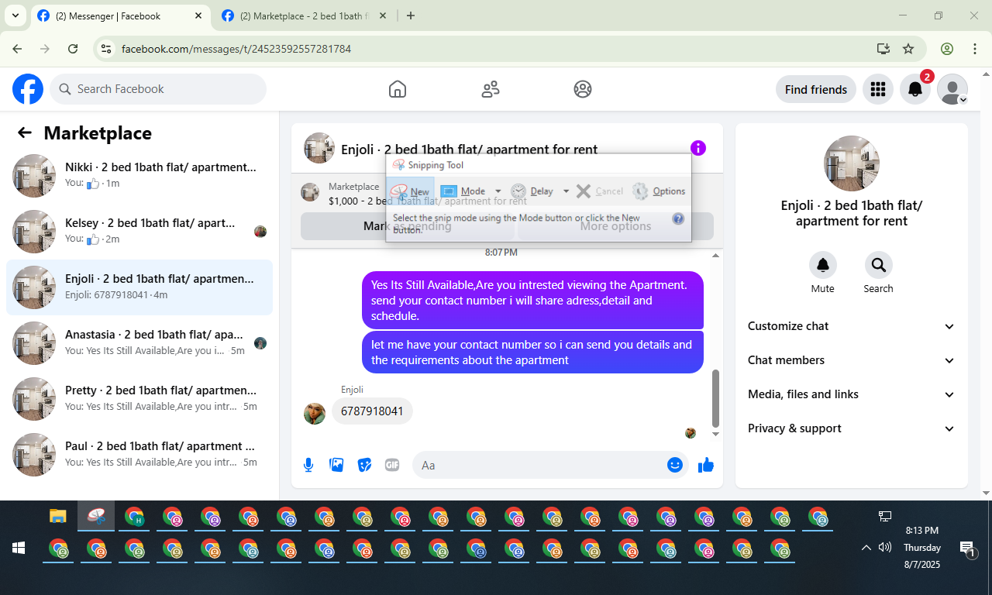Viewport: 992px width, 595px height.
Task: Bookmark this page with the star icon
Action: 908,49
